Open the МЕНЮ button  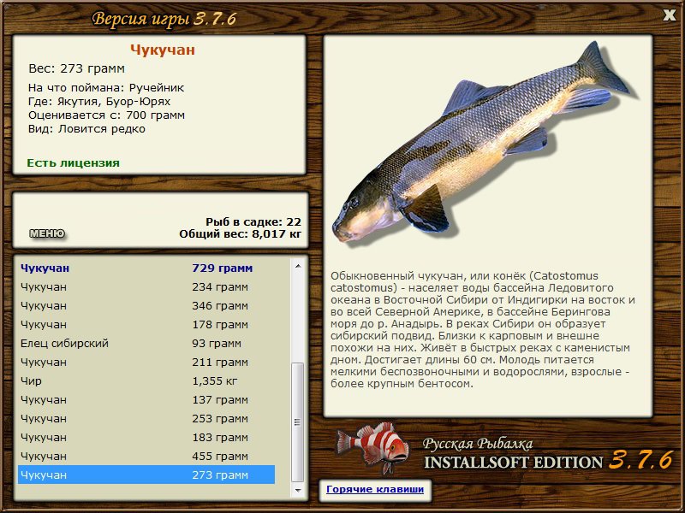point(47,233)
